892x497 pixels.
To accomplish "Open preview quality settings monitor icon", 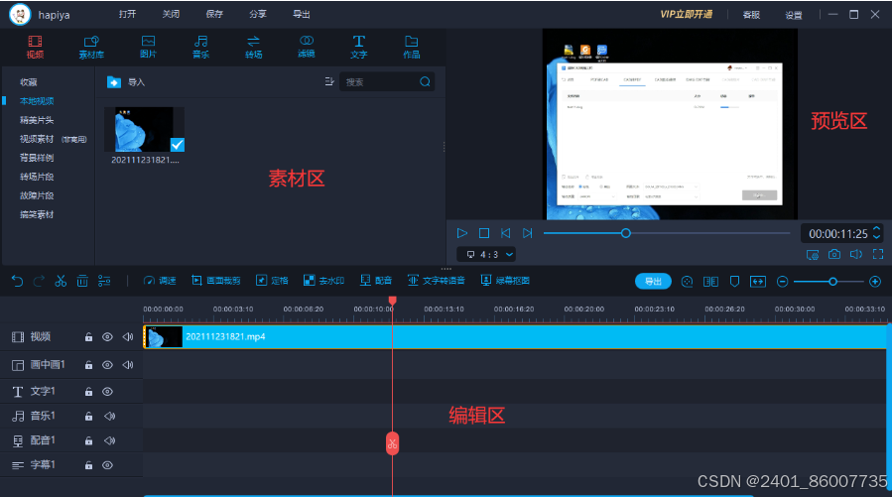I will coord(813,255).
